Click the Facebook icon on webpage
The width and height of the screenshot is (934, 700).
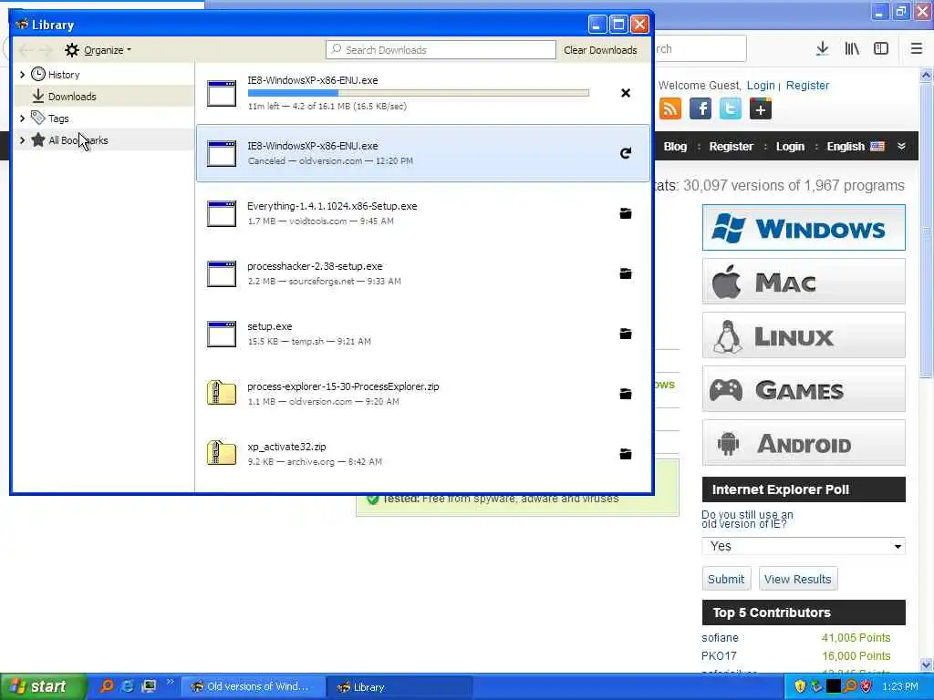pyautogui.click(x=700, y=109)
